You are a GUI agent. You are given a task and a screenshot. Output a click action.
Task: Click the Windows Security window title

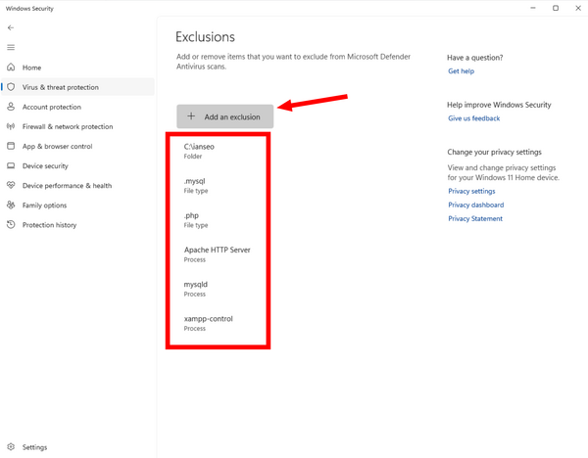[x=29, y=8]
